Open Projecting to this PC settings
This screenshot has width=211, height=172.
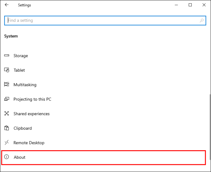click(x=32, y=99)
